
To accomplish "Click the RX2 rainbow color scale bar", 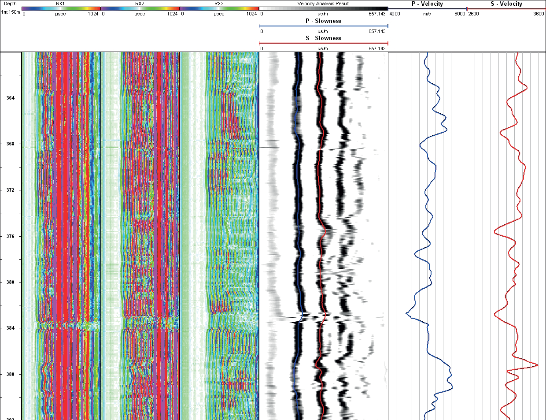I will 141,8.
